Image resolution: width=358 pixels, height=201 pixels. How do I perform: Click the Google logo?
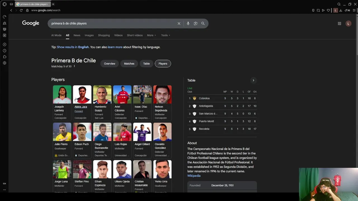pyautogui.click(x=31, y=23)
